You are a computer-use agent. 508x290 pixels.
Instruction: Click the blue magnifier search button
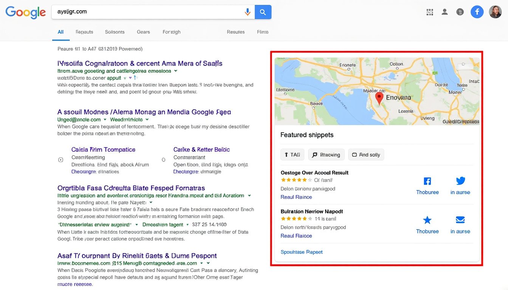[x=263, y=12]
